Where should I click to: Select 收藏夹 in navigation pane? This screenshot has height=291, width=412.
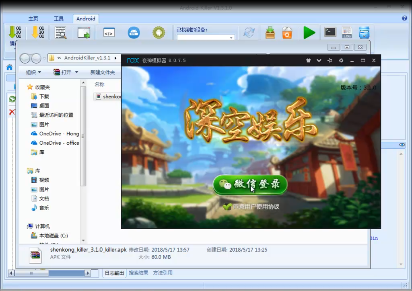pos(38,87)
